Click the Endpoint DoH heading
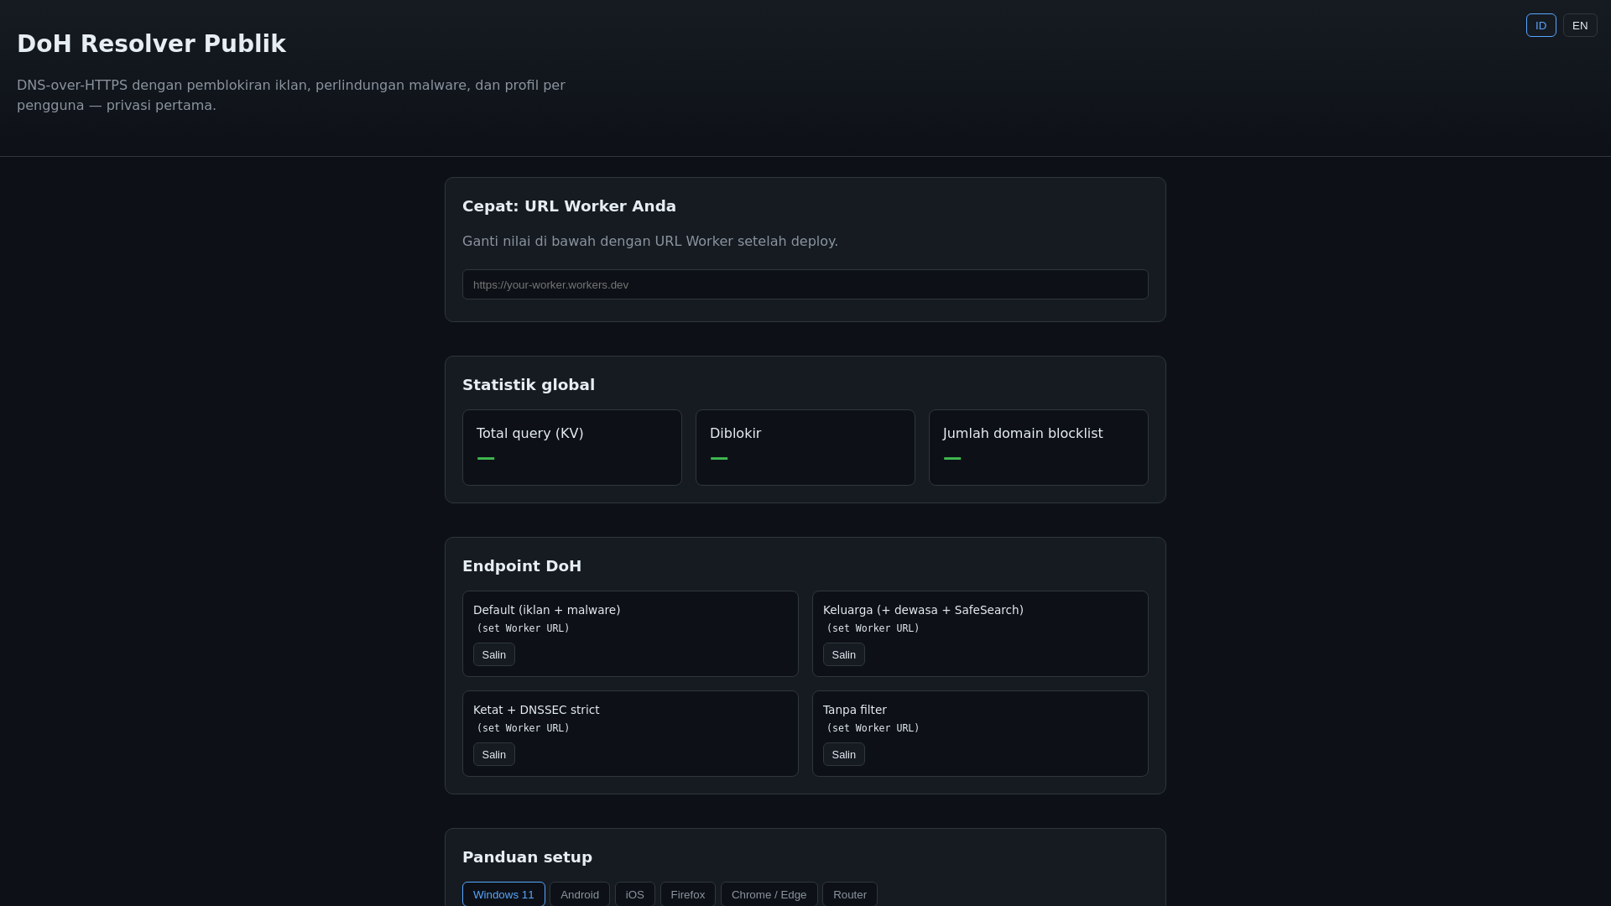Screen dimensions: 1611x906 522,566
